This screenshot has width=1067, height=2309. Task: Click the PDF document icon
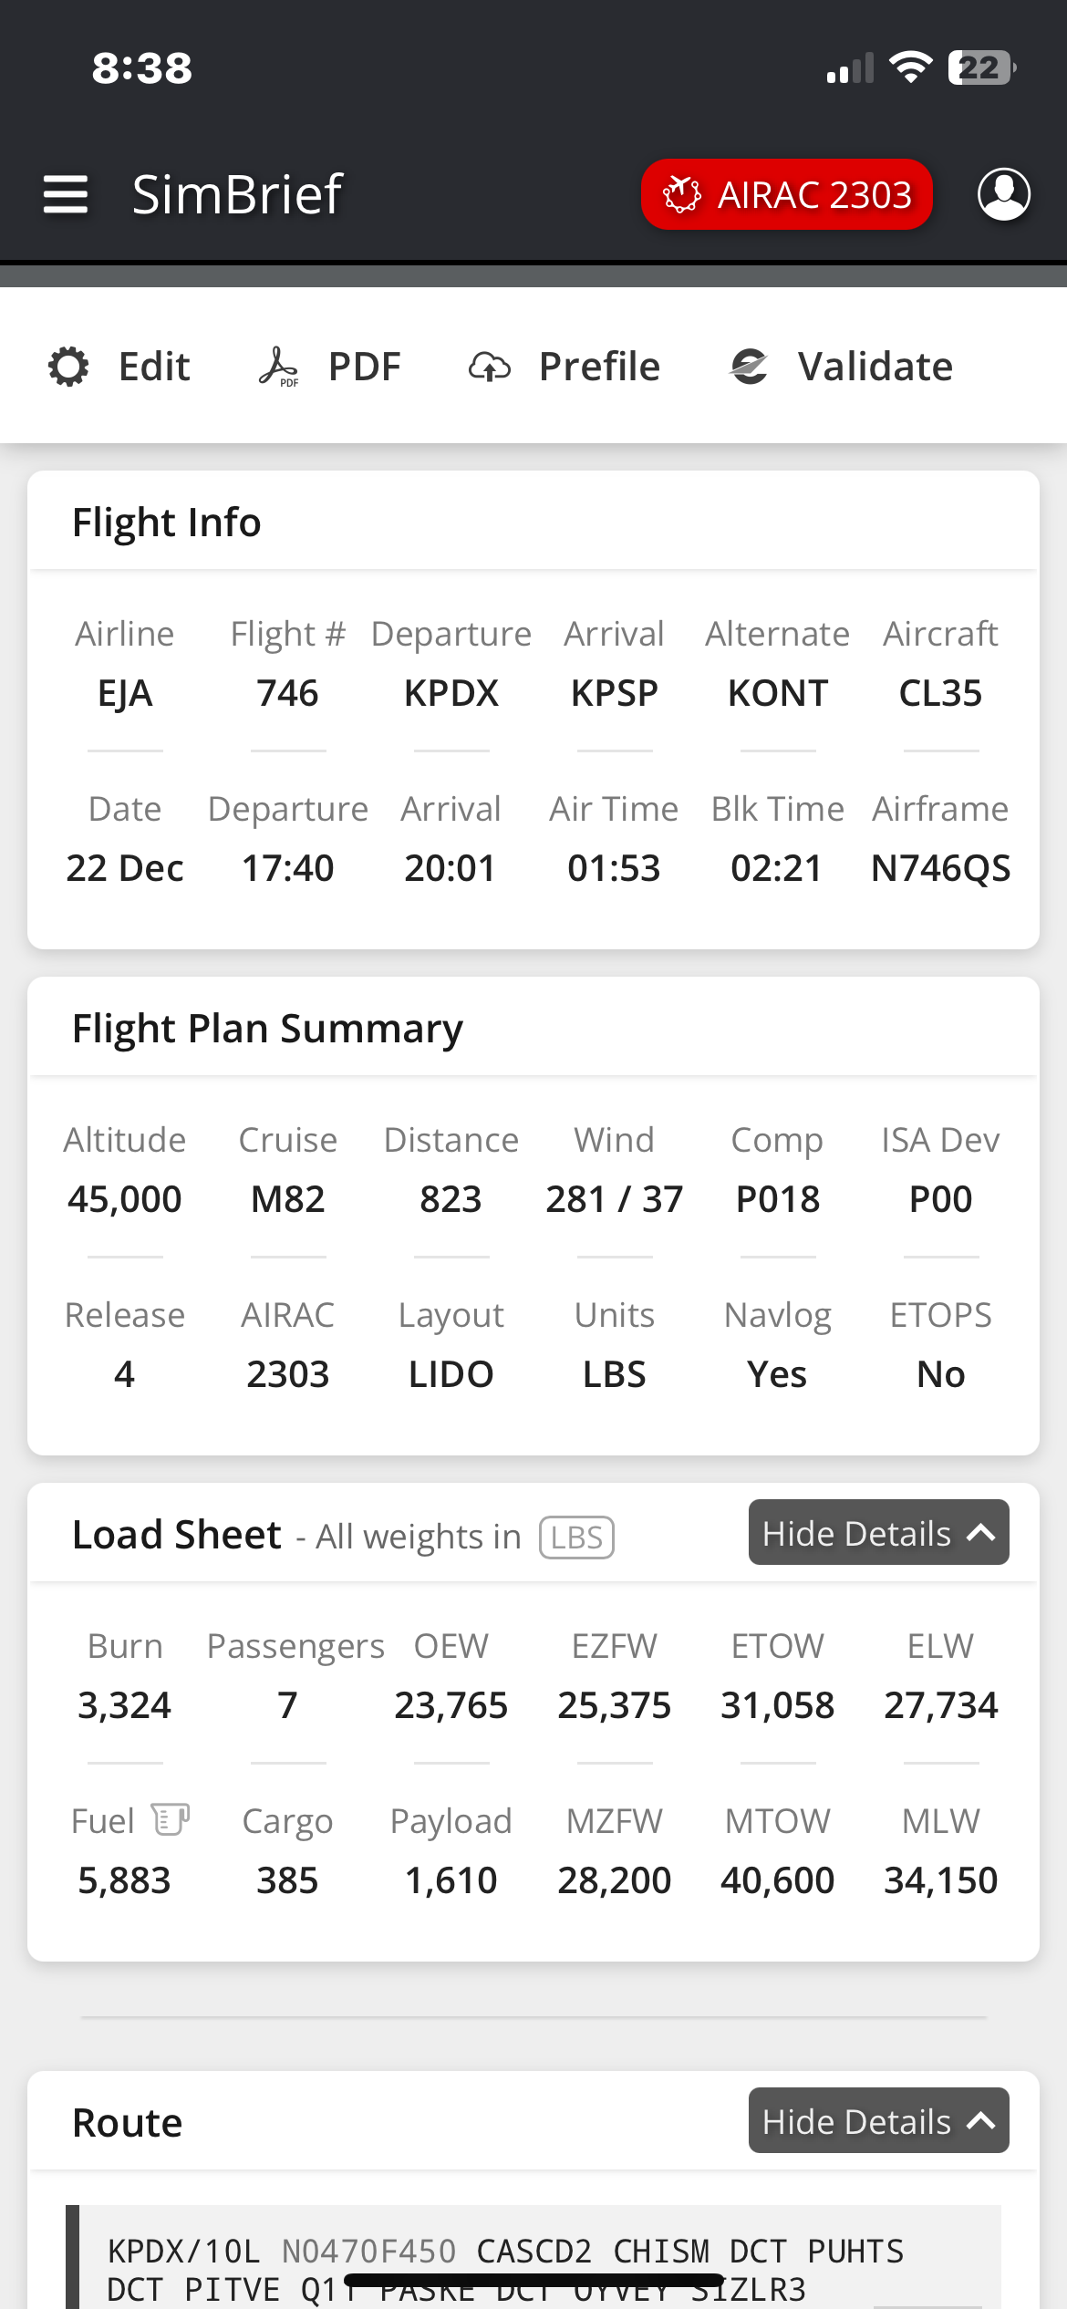(278, 367)
